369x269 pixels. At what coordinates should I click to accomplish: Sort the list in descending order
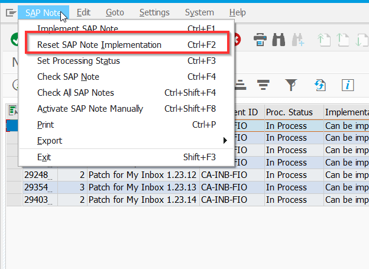pyautogui.click(x=263, y=85)
